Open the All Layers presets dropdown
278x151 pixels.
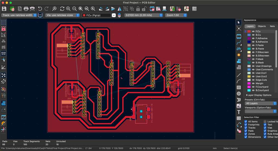click(261, 103)
